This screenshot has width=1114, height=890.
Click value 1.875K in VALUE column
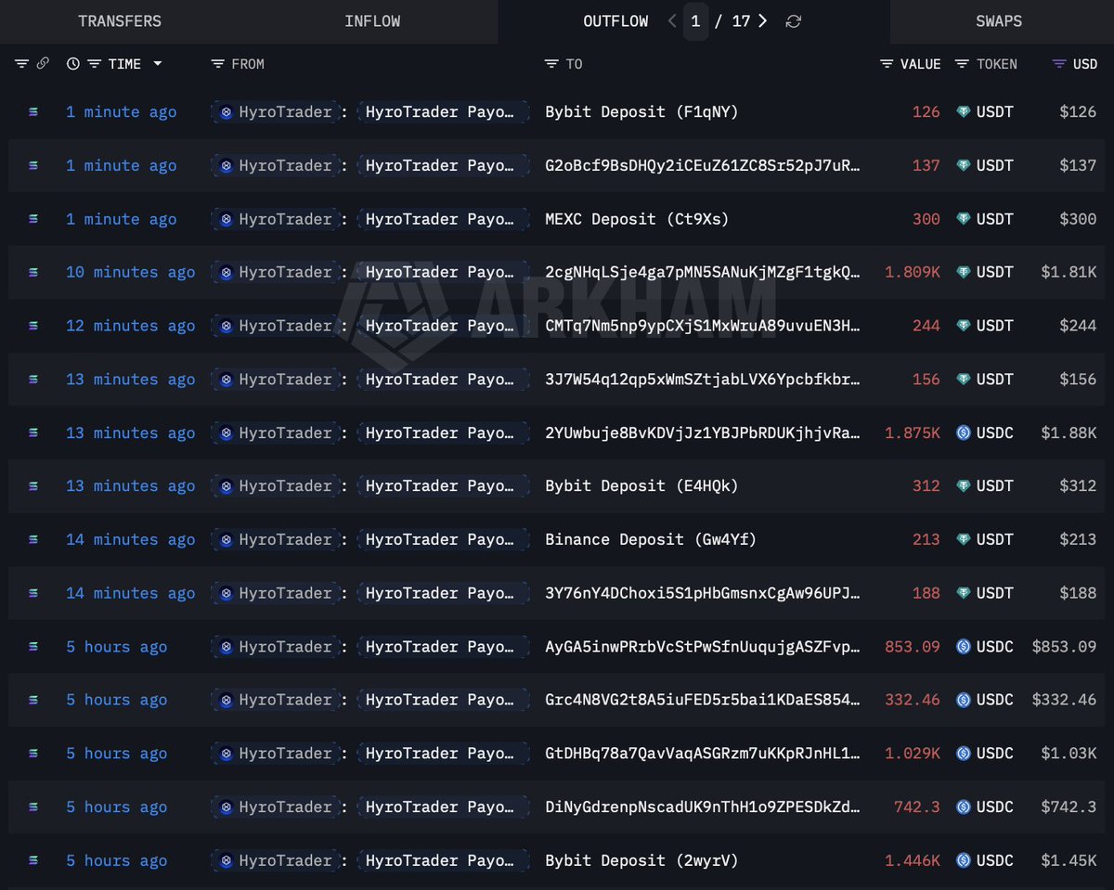(x=913, y=433)
